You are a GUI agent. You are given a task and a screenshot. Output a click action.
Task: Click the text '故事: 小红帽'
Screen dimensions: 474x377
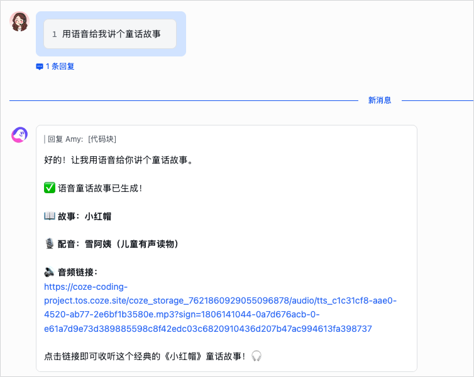pyautogui.click(x=84, y=216)
